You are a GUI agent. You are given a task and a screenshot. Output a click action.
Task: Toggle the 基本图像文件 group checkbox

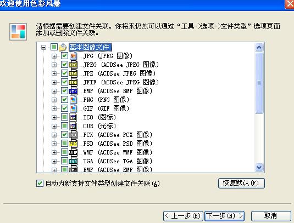tap(54, 47)
